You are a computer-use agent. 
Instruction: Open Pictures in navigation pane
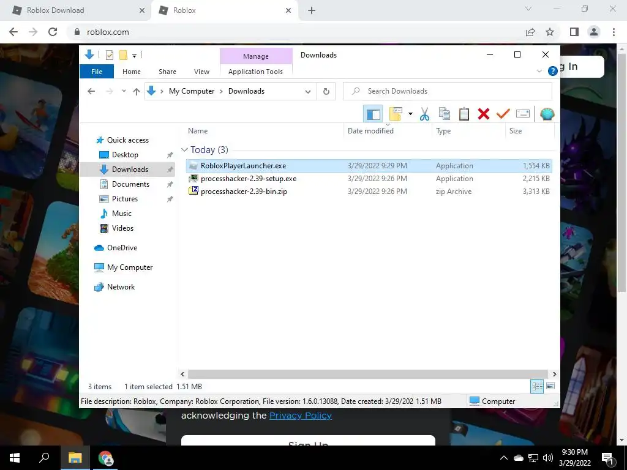124,199
